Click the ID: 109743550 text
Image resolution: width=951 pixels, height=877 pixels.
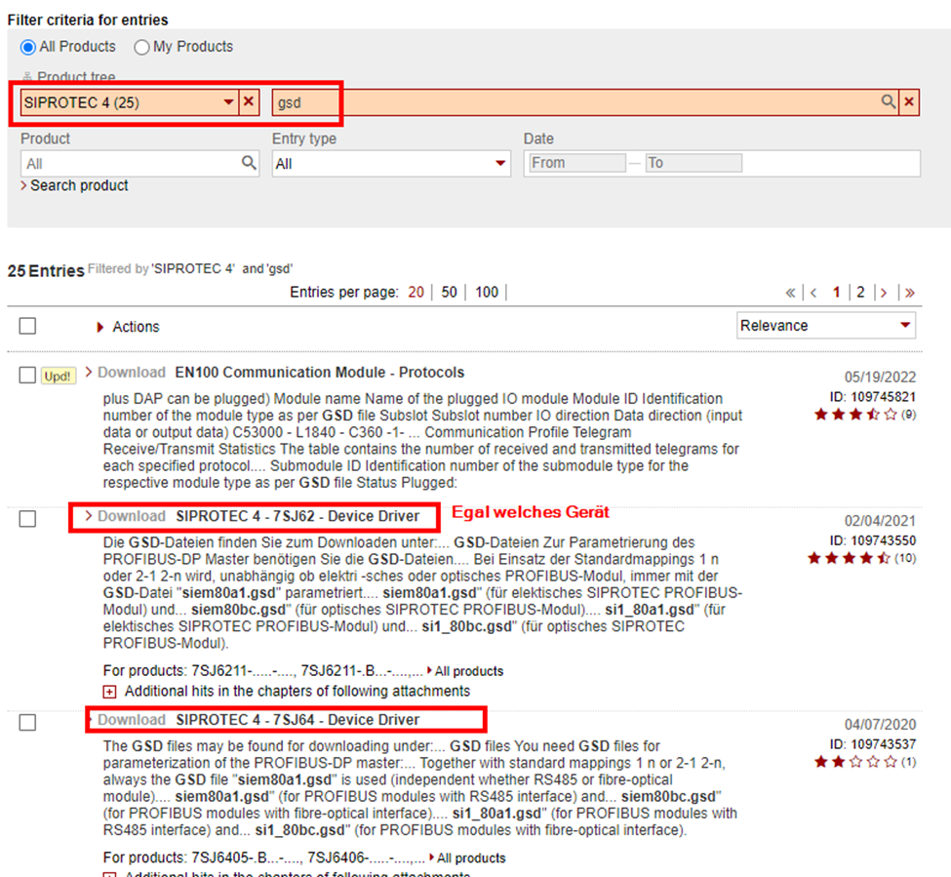873,541
